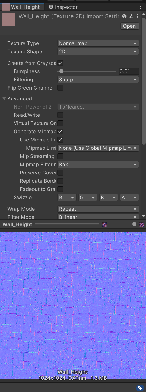Open the Filter Mode dropdown showing Bilinear
Viewport: 146px width, 392px height.
98,217
